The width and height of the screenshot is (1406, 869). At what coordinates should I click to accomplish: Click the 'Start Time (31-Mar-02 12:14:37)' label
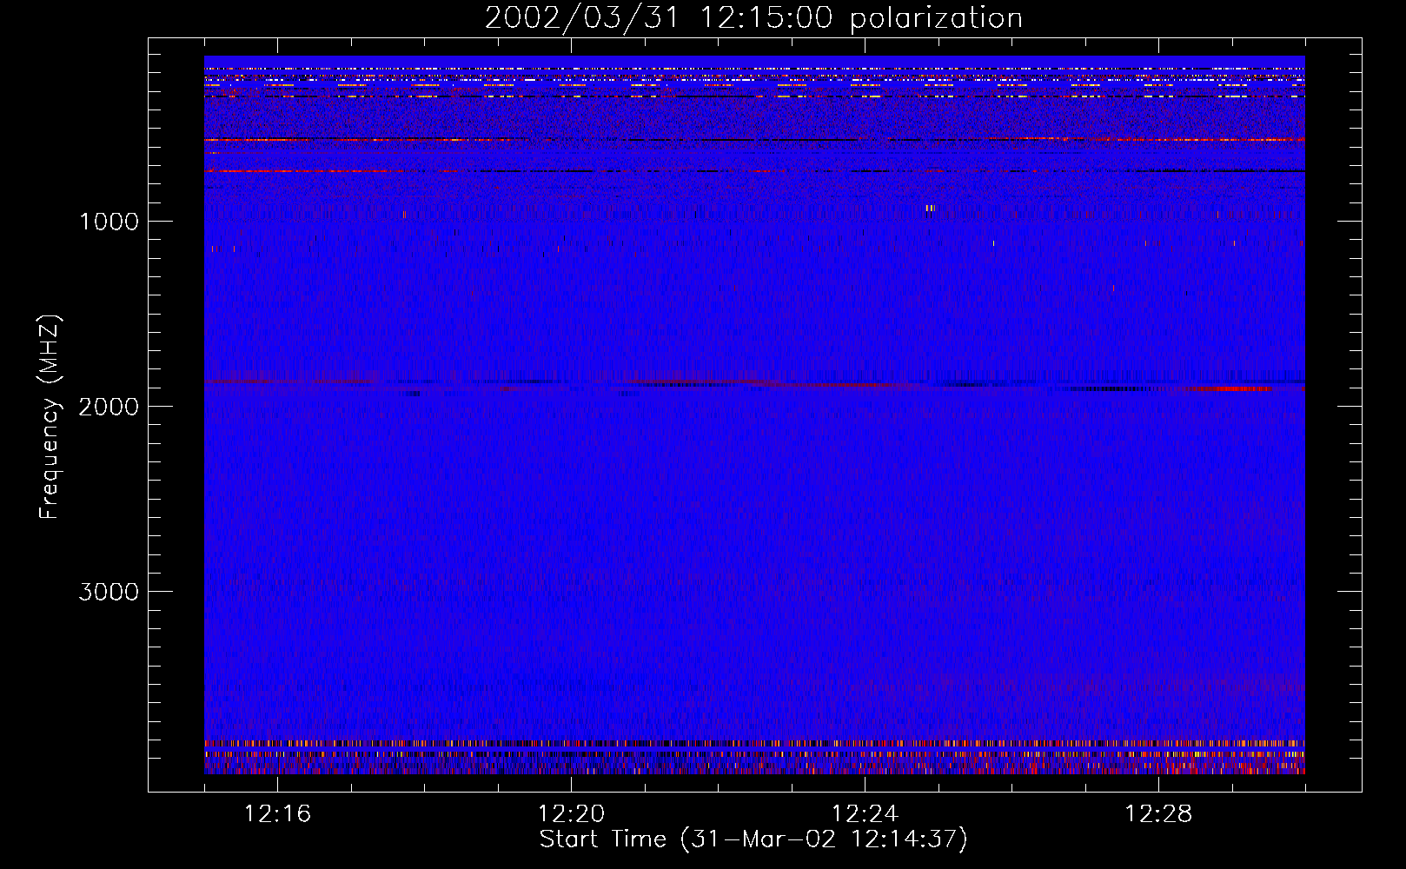753,839
